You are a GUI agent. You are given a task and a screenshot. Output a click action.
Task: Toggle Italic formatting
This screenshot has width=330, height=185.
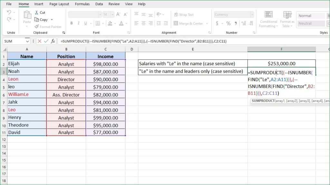click(x=78, y=23)
